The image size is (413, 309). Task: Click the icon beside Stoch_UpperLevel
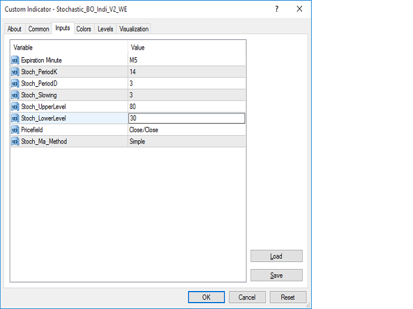click(x=15, y=106)
